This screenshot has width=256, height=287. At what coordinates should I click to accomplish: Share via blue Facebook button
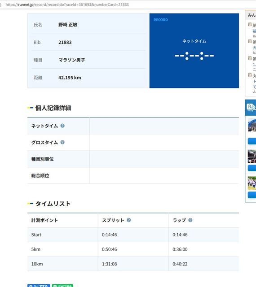(x=39, y=286)
